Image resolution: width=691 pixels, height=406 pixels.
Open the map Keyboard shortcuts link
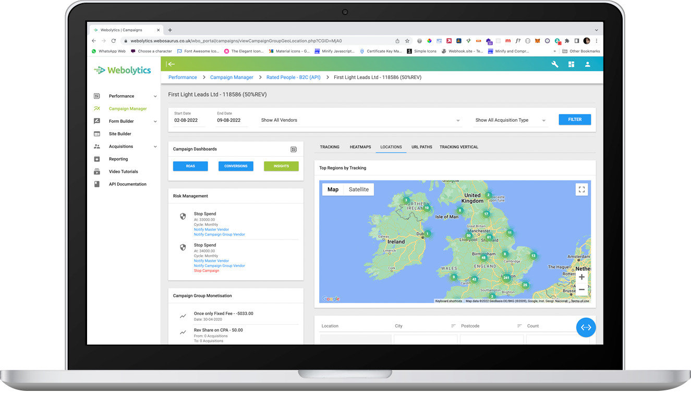point(448,301)
